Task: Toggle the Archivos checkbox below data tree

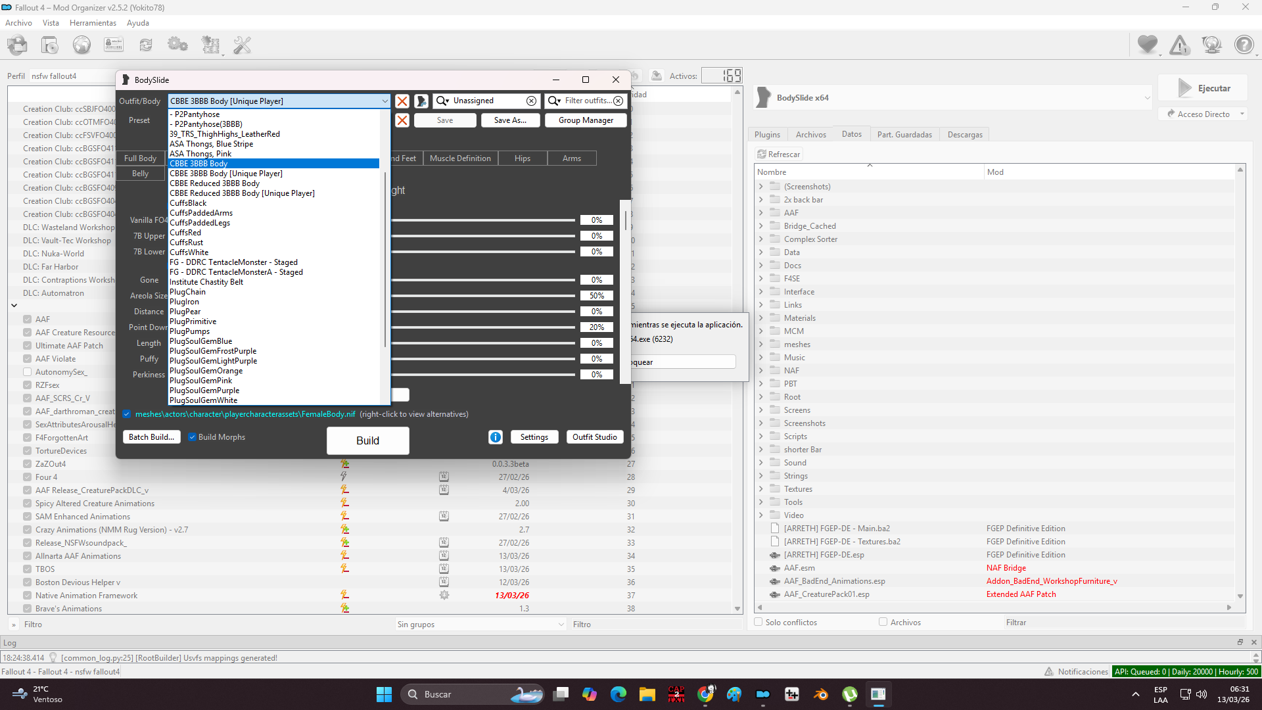Action: pyautogui.click(x=883, y=622)
